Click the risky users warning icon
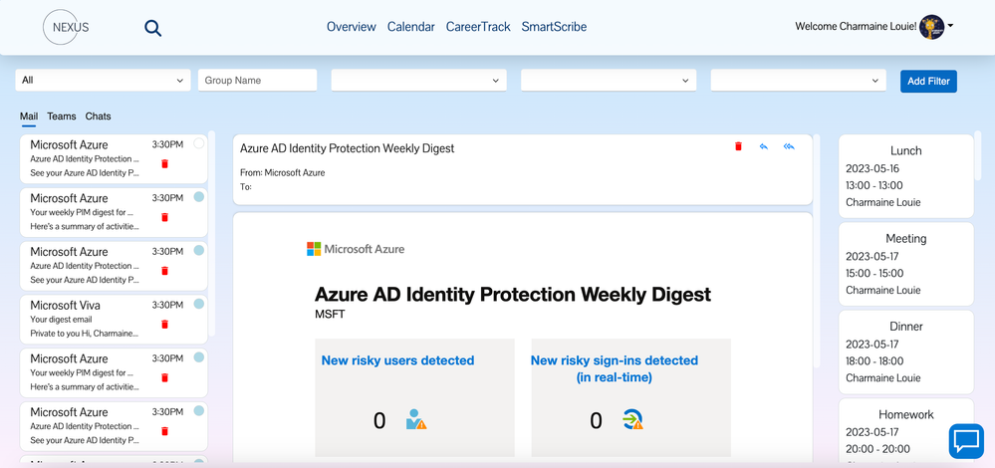 [416, 420]
